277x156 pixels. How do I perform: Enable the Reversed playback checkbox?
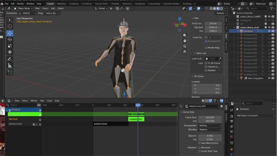pyautogui.click(x=199, y=147)
